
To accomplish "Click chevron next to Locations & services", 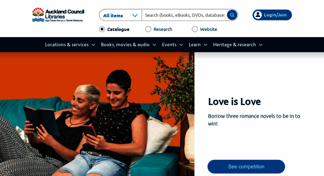I will pos(93,45).
